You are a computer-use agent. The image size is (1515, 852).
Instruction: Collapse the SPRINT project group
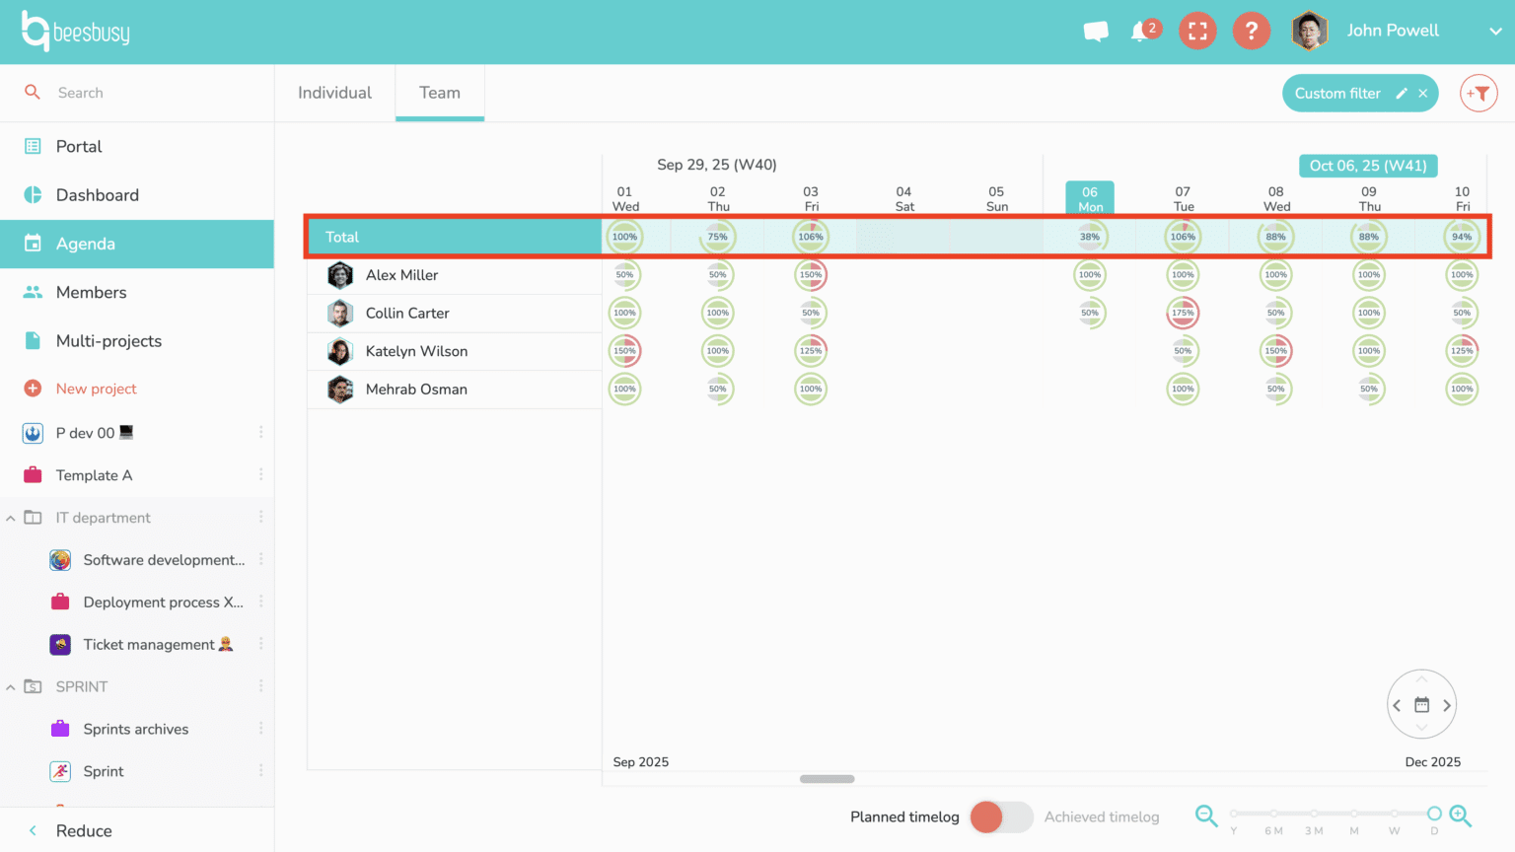point(10,686)
